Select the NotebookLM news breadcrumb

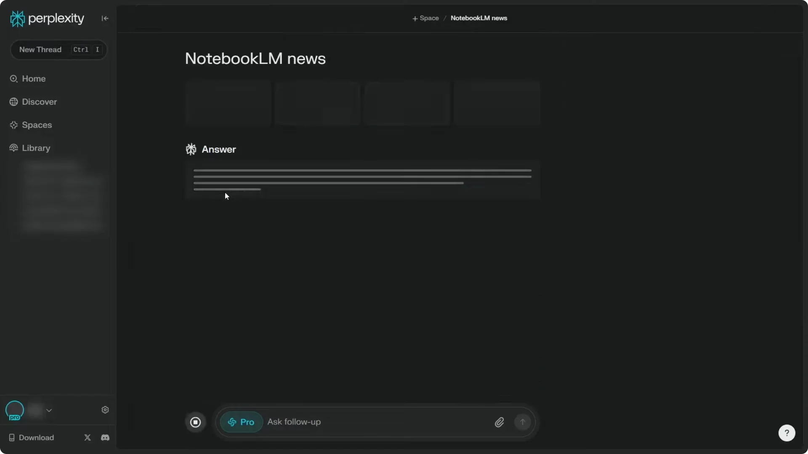[479, 18]
